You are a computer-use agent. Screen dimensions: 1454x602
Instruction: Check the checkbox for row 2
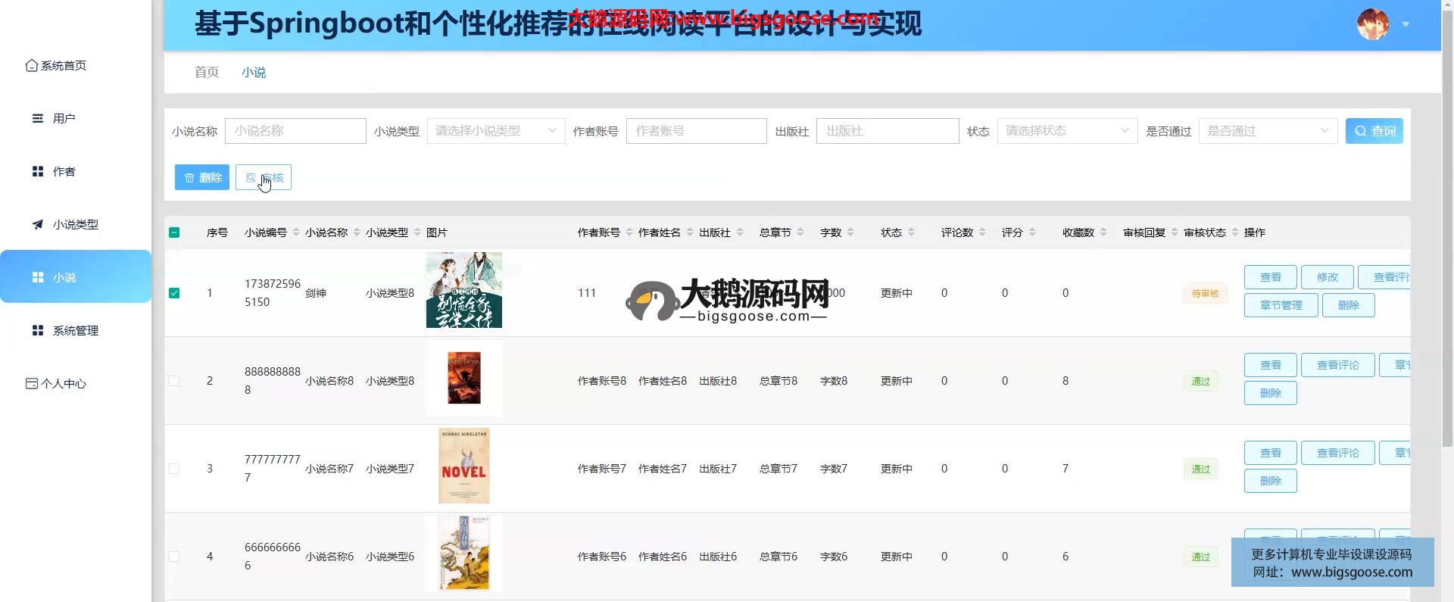(174, 381)
